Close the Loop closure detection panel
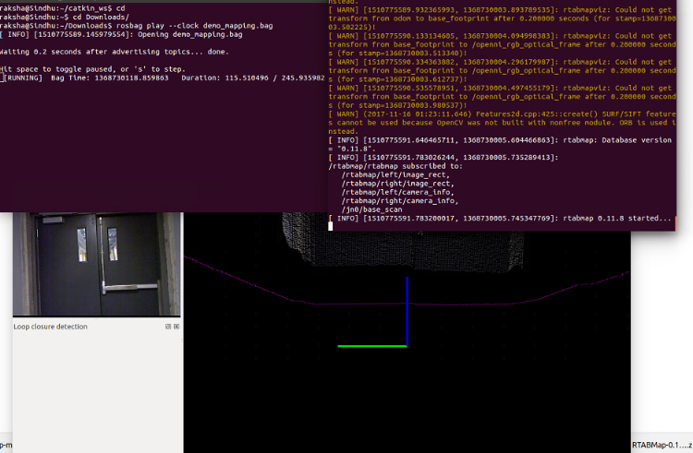This screenshot has width=693, height=453. click(x=176, y=327)
